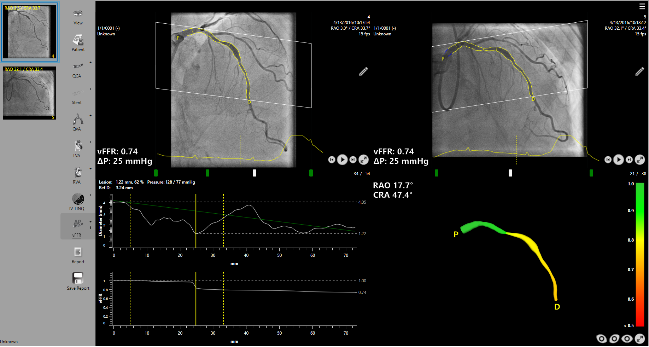The height and width of the screenshot is (347, 649).
Task: Click last green marker on right timeline
Action: [x=591, y=173]
